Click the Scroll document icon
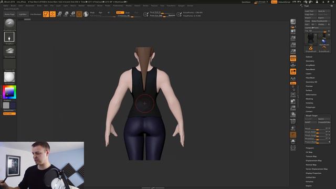The height and width of the screenshot is (189, 336). (293, 32)
